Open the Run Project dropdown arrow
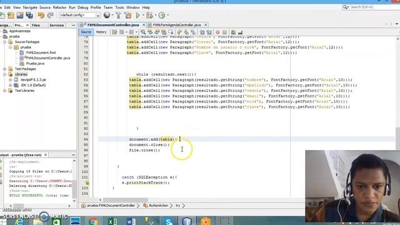Screen dimensions: 400x225 (x=143, y=15)
